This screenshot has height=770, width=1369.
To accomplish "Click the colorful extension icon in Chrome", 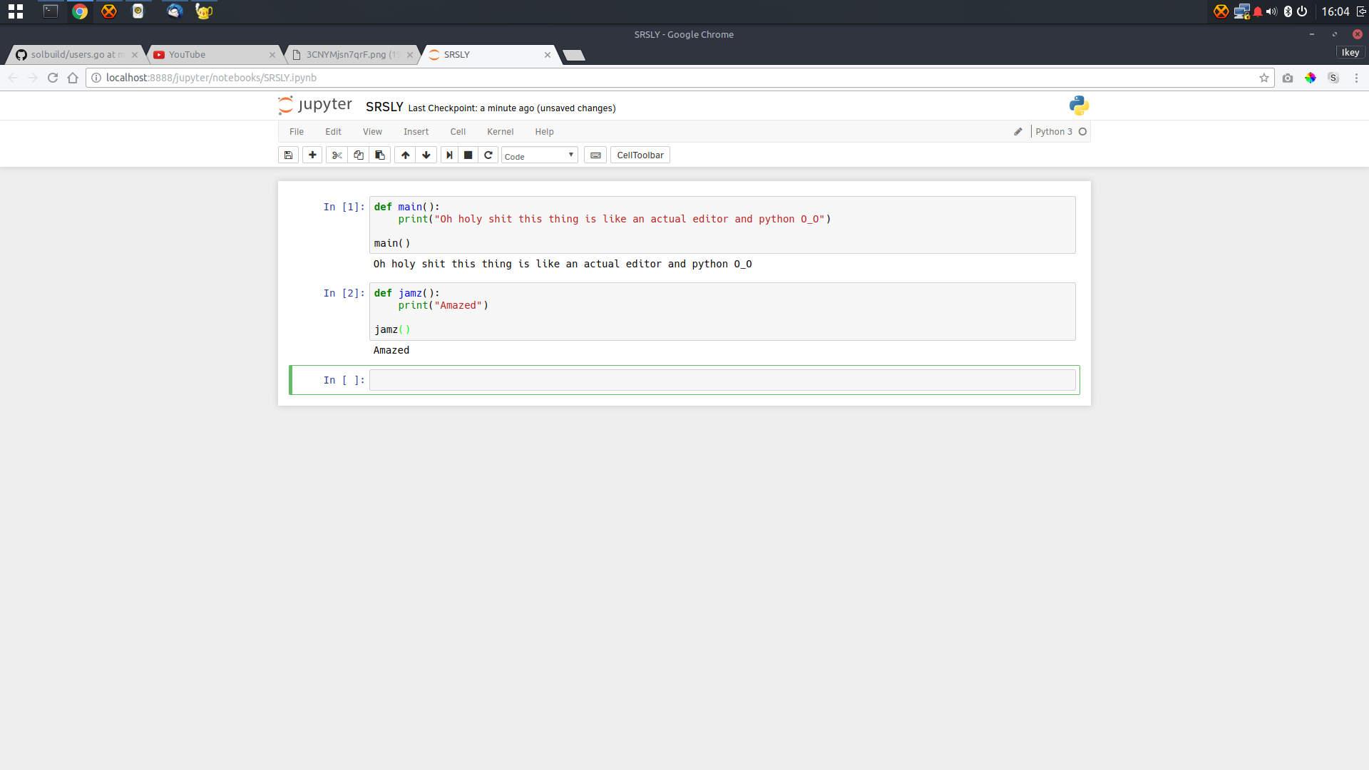I will click(x=1311, y=78).
